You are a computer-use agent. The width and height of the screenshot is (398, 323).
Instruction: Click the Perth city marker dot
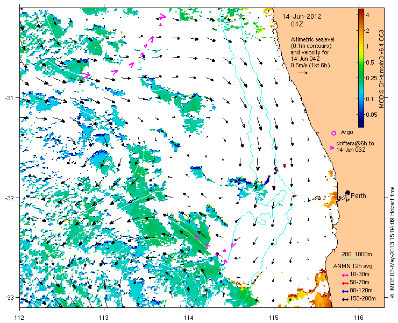click(347, 192)
